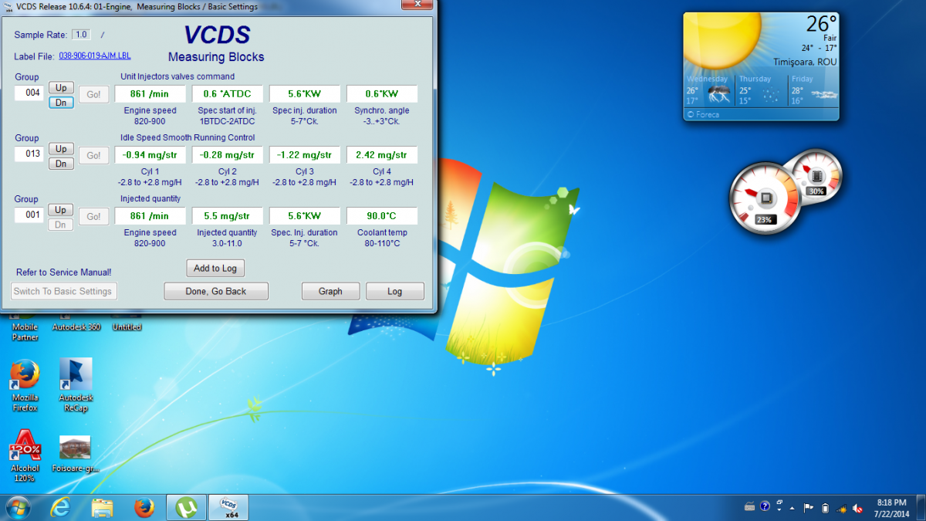Click Go! beside group 001

coord(93,217)
